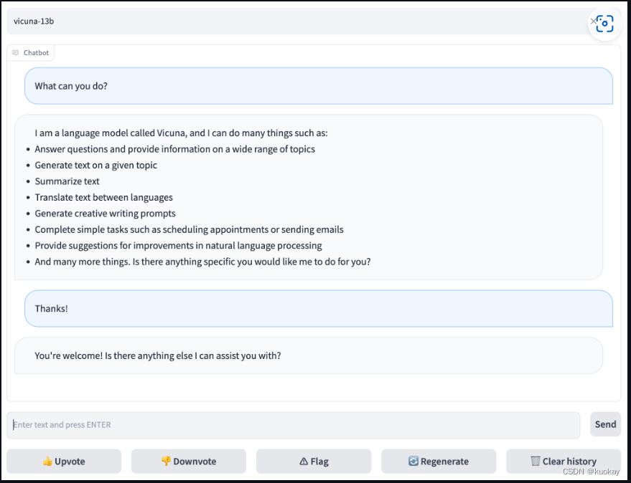Regenerate the last response
The image size is (631, 483).
click(439, 462)
